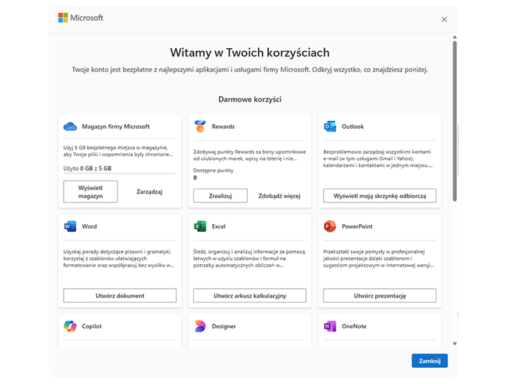Close the dialog with the X icon
Screen dimensions: 507x384
[x=444, y=20]
